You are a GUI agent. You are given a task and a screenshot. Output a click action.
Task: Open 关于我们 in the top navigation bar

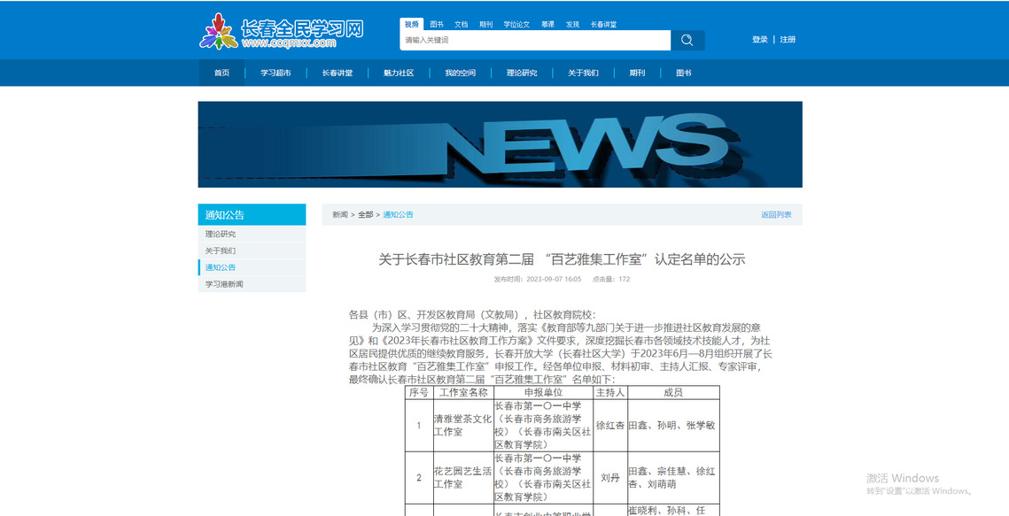point(583,73)
